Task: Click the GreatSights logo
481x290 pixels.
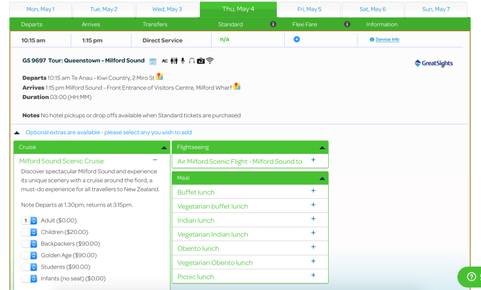Action: coord(433,63)
